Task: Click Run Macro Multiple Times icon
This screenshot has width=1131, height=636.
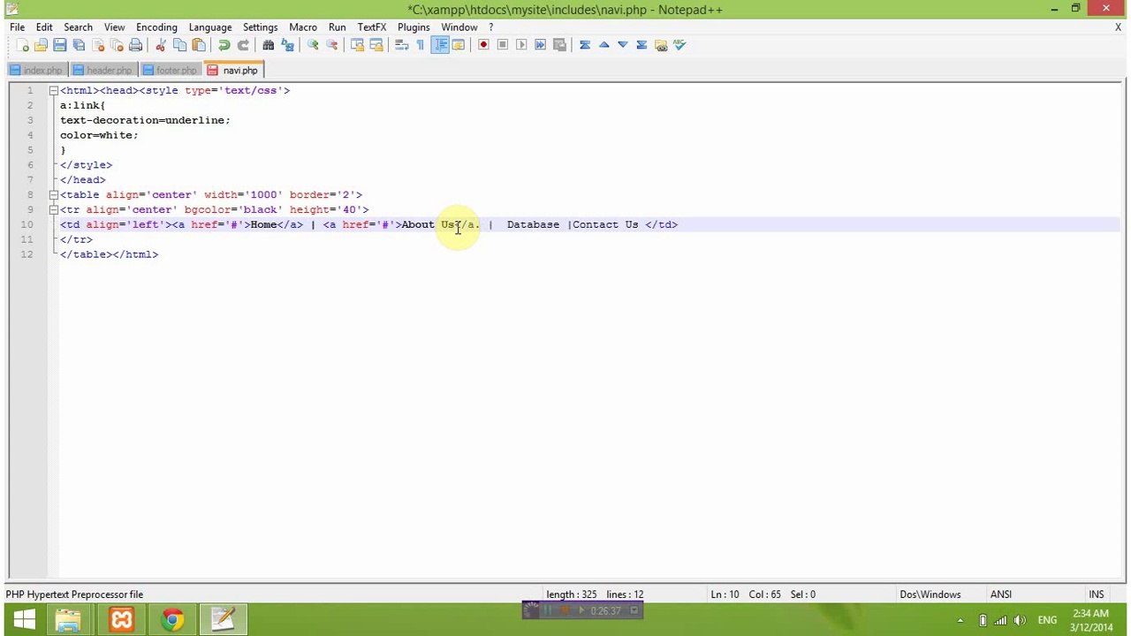Action: pos(540,45)
